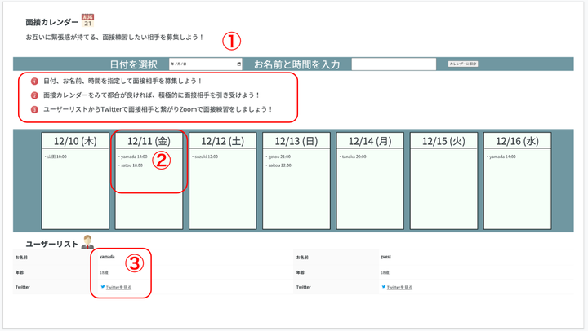Screen dimensions: 588x331
Task: Open guest's Twitterを見る link
Action: coord(399,288)
